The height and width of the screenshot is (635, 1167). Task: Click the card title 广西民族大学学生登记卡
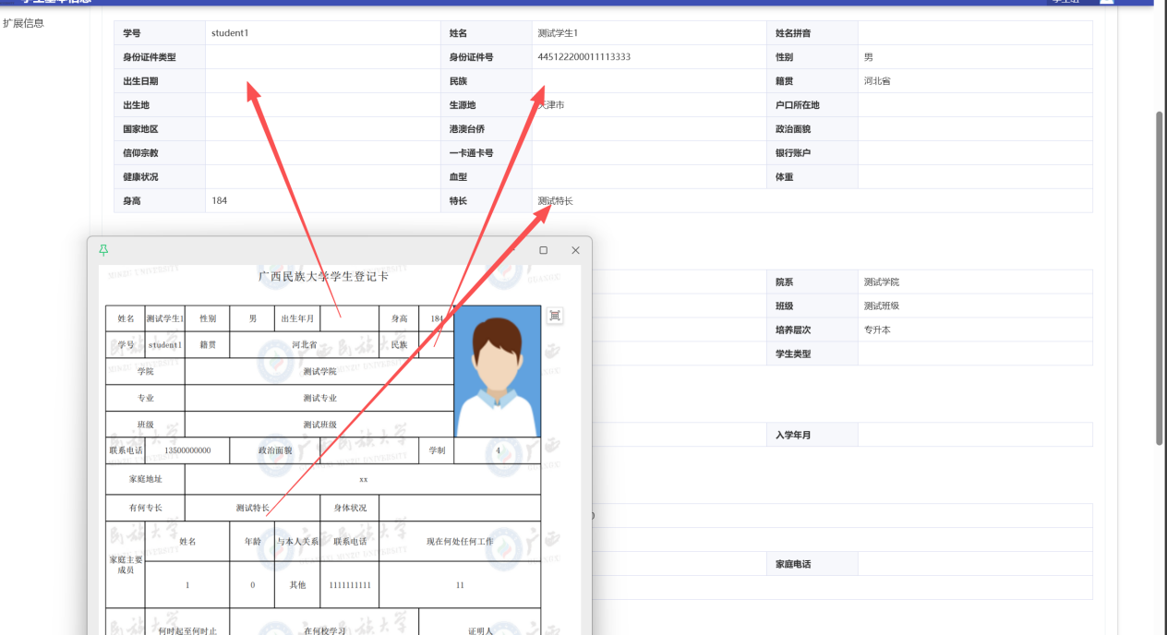323,276
